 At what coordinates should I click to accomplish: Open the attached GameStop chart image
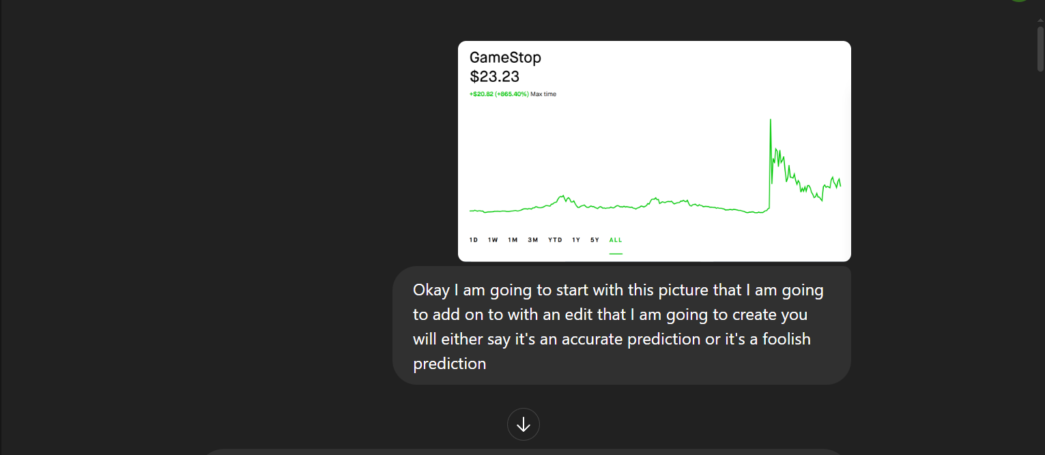(x=654, y=164)
